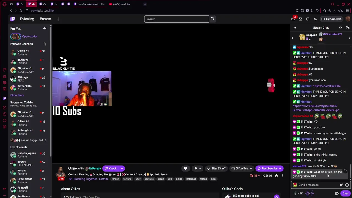Open ItsPengin collaborator link
The width and height of the screenshot is (352, 198).
coord(95,168)
